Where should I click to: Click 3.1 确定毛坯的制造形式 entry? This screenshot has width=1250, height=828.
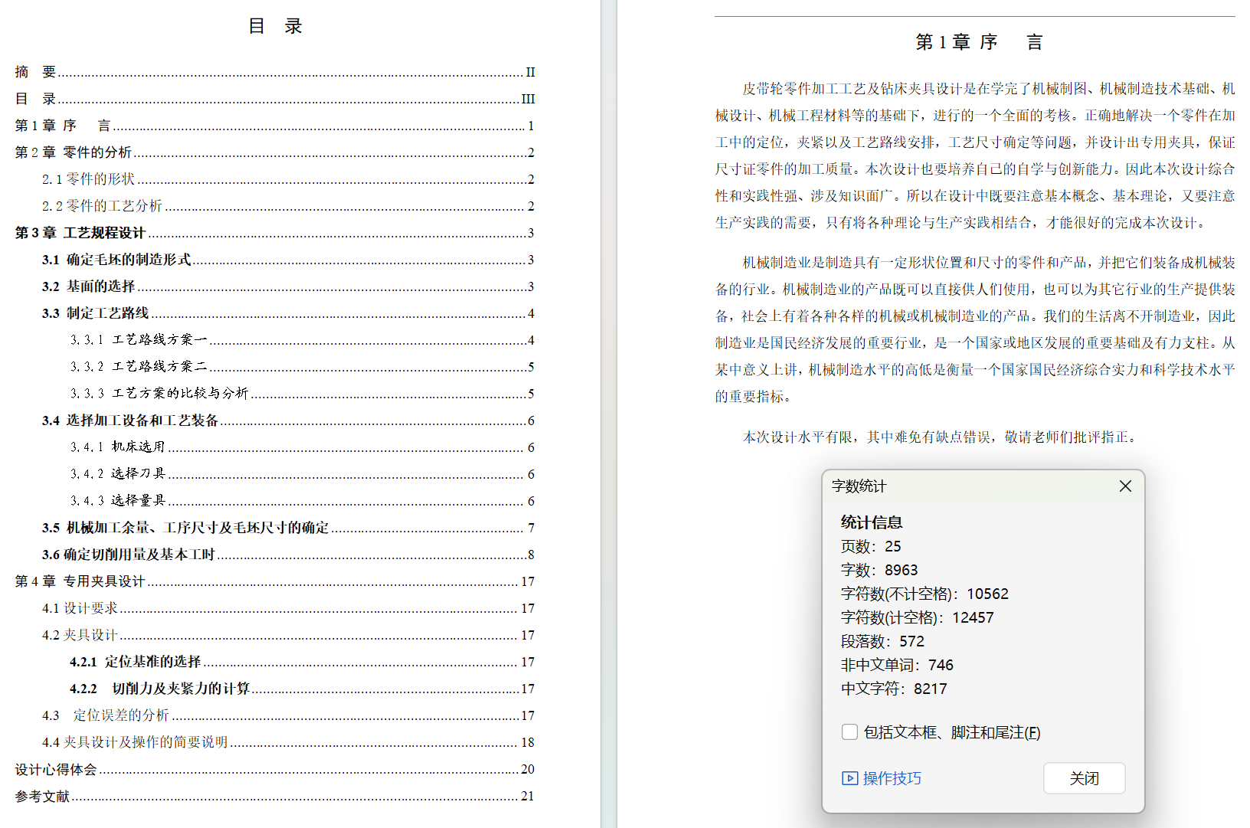pos(116,260)
